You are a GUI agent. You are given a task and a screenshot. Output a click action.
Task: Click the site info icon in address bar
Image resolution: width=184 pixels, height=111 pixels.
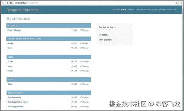(16, 3)
